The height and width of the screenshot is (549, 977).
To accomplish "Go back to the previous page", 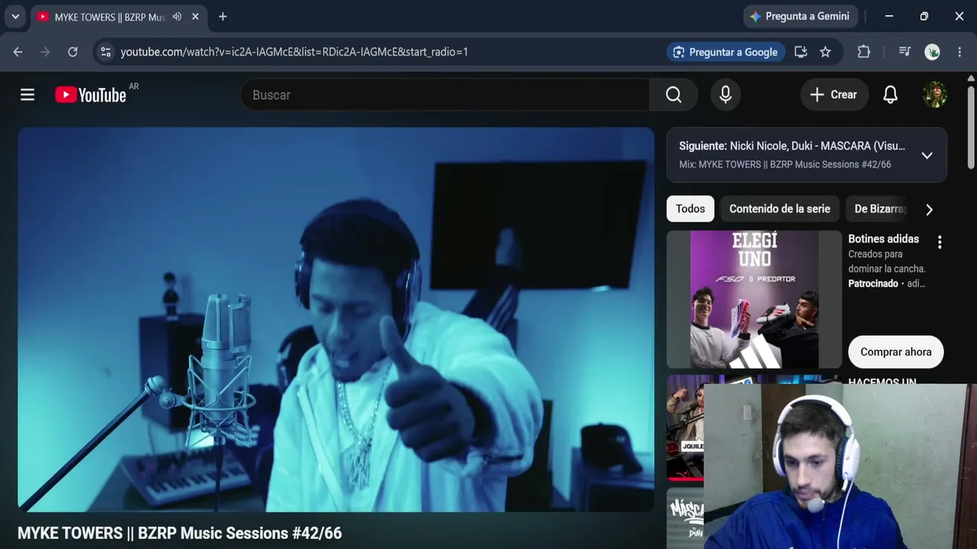I will pos(18,52).
